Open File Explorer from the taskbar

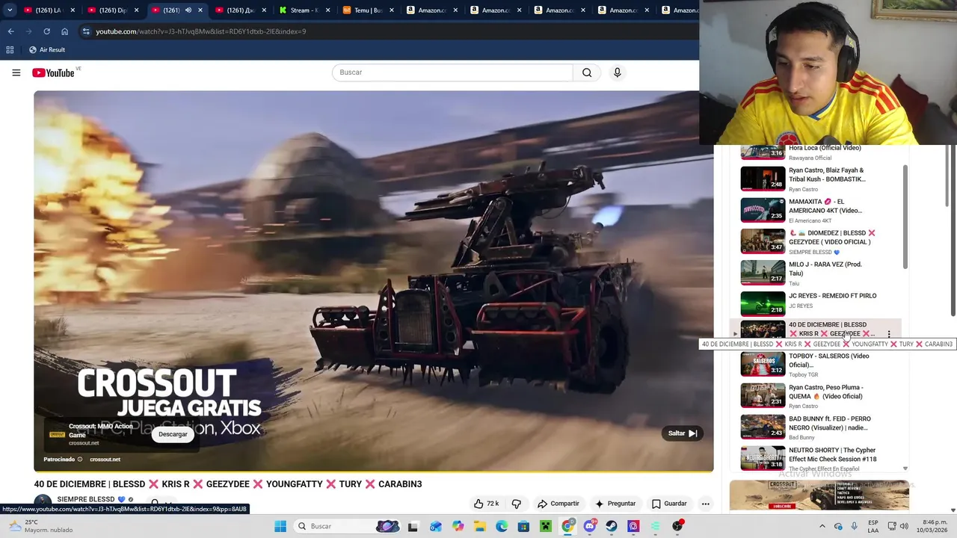(x=479, y=526)
